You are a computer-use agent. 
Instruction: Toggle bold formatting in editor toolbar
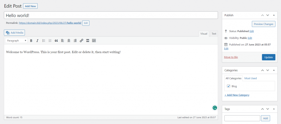(x=31, y=41)
